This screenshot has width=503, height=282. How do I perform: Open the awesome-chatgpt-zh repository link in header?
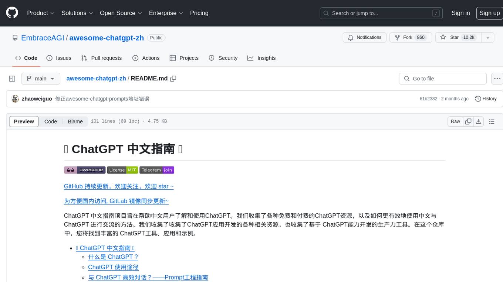(x=107, y=38)
